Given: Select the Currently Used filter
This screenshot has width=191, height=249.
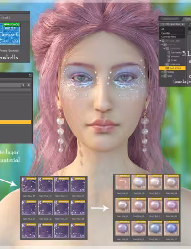Looking at the screenshot, I should pyautogui.click(x=169, y=37).
